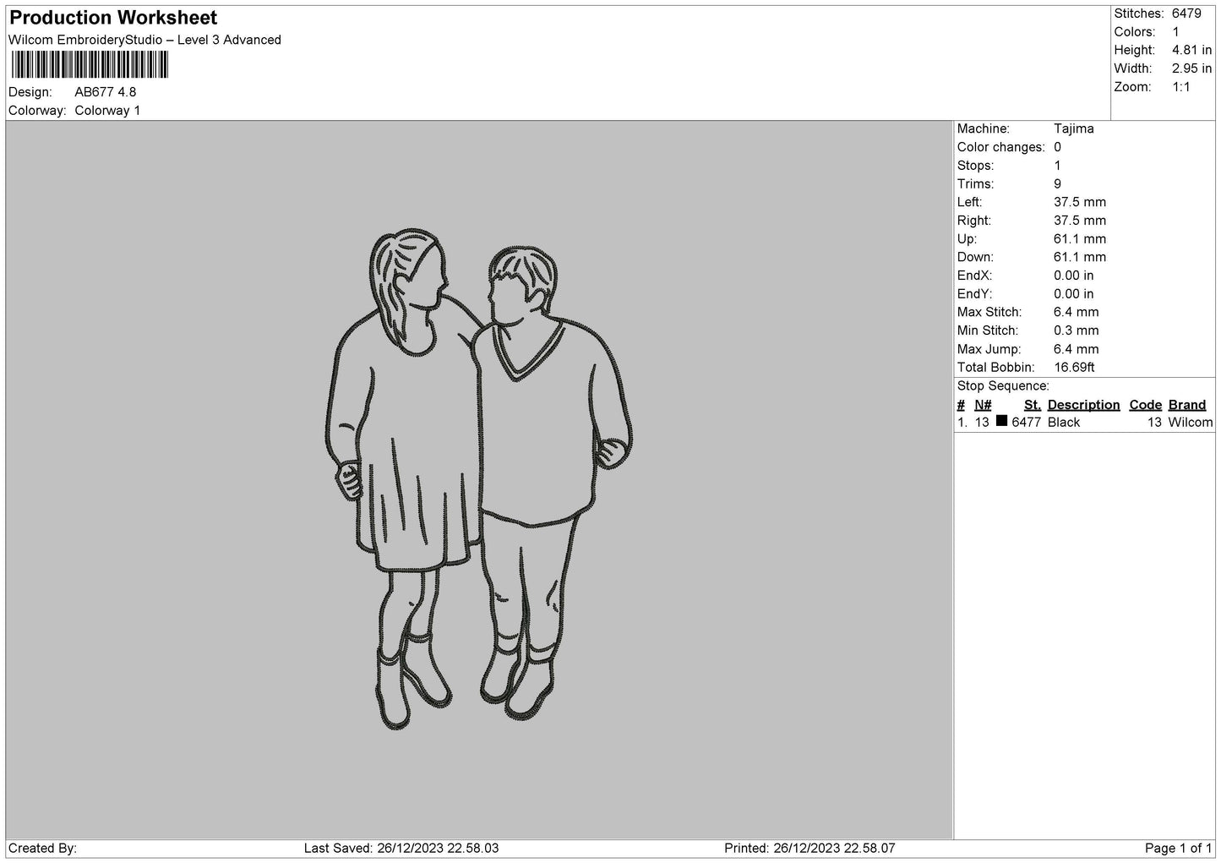Click the 'Page 1 of 1' indicator

point(1179,849)
